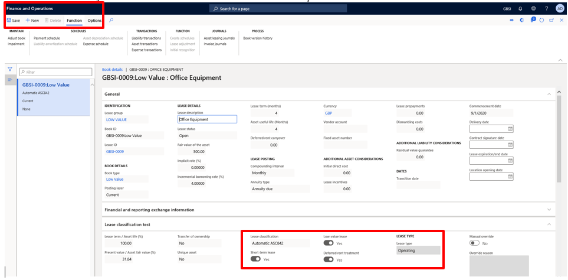Image resolution: width=568 pixels, height=280 pixels.
Task: Click the filter funnel icon in sidebar
Action: [10, 69]
